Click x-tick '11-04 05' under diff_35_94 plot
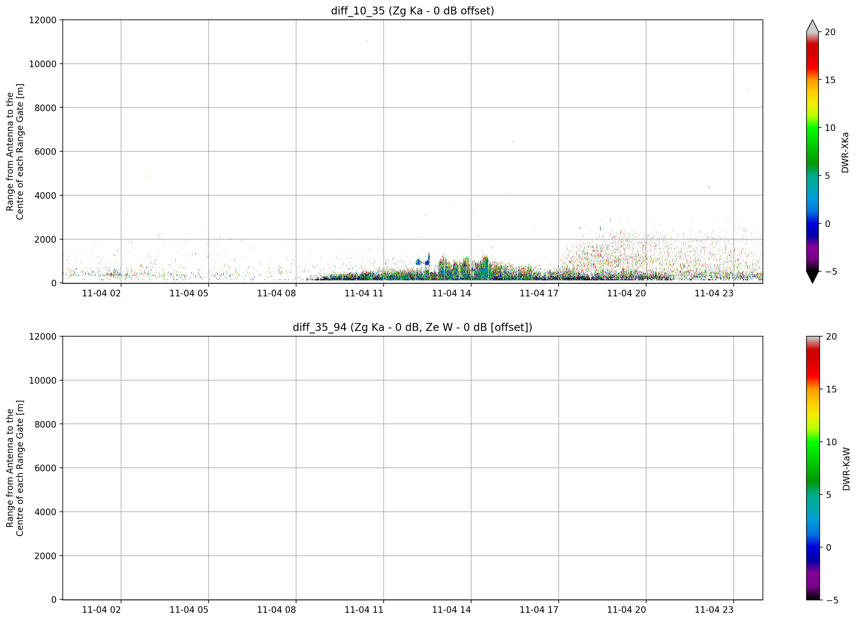The image size is (857, 621). click(189, 610)
